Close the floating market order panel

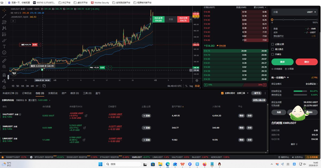tap(191, 19)
